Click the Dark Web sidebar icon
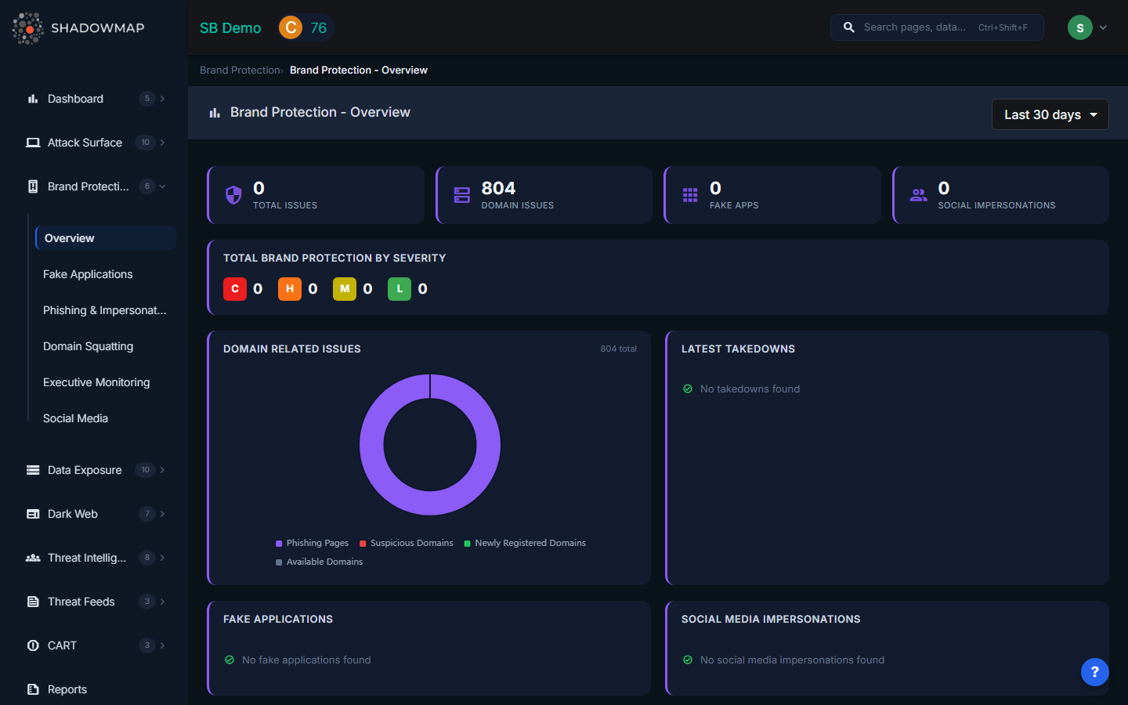The width and height of the screenshot is (1128, 705). coord(32,514)
